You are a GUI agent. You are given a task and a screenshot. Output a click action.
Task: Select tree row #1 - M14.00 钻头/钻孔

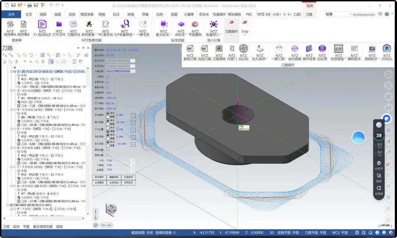tap(42, 98)
